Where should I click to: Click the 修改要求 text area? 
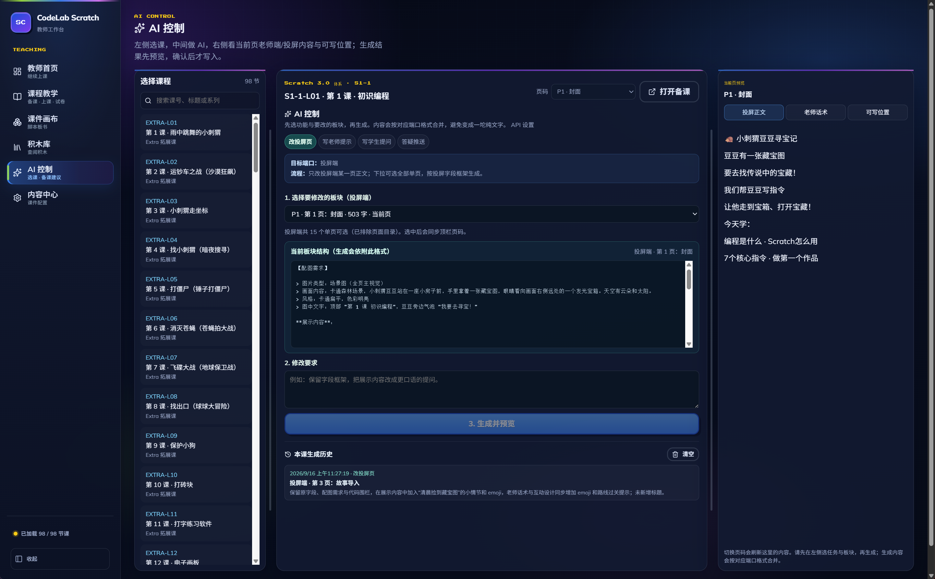click(492, 389)
